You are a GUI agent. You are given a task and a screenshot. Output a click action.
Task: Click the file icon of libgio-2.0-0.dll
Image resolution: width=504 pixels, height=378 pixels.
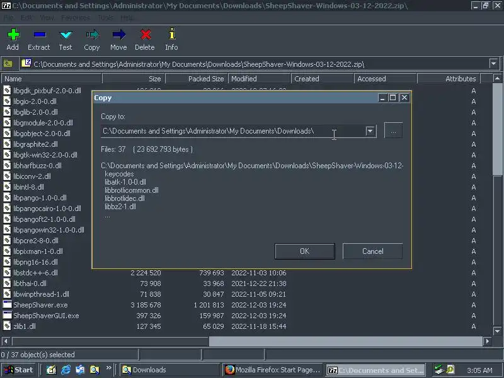[x=7, y=101]
